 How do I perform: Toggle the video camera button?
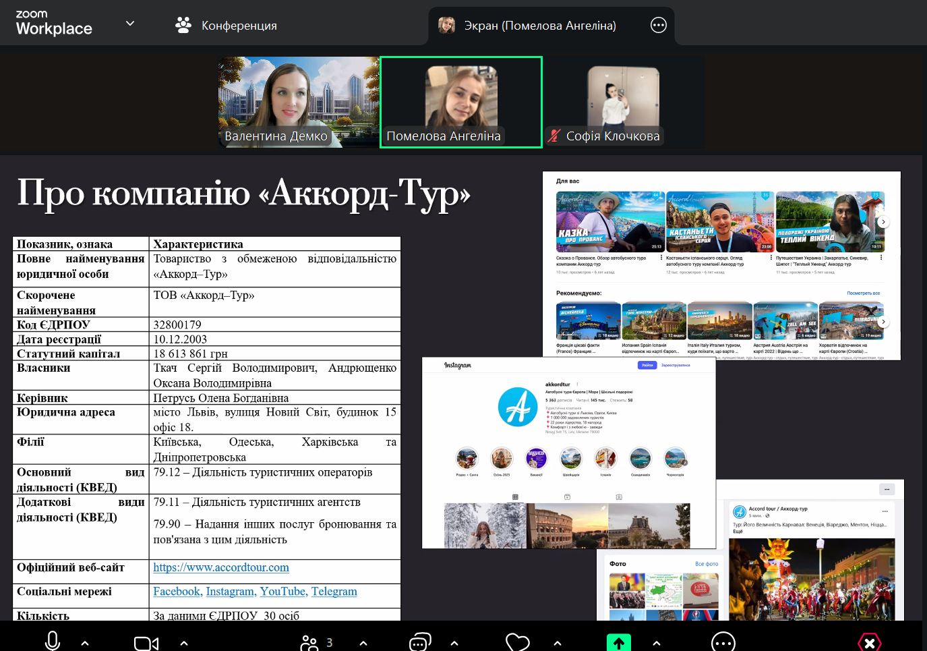point(146,643)
